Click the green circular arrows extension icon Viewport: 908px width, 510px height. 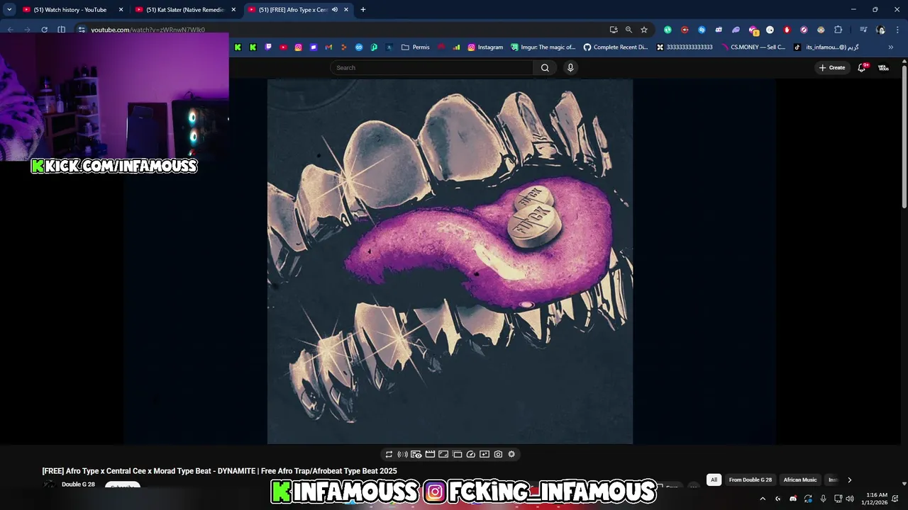[x=668, y=30]
